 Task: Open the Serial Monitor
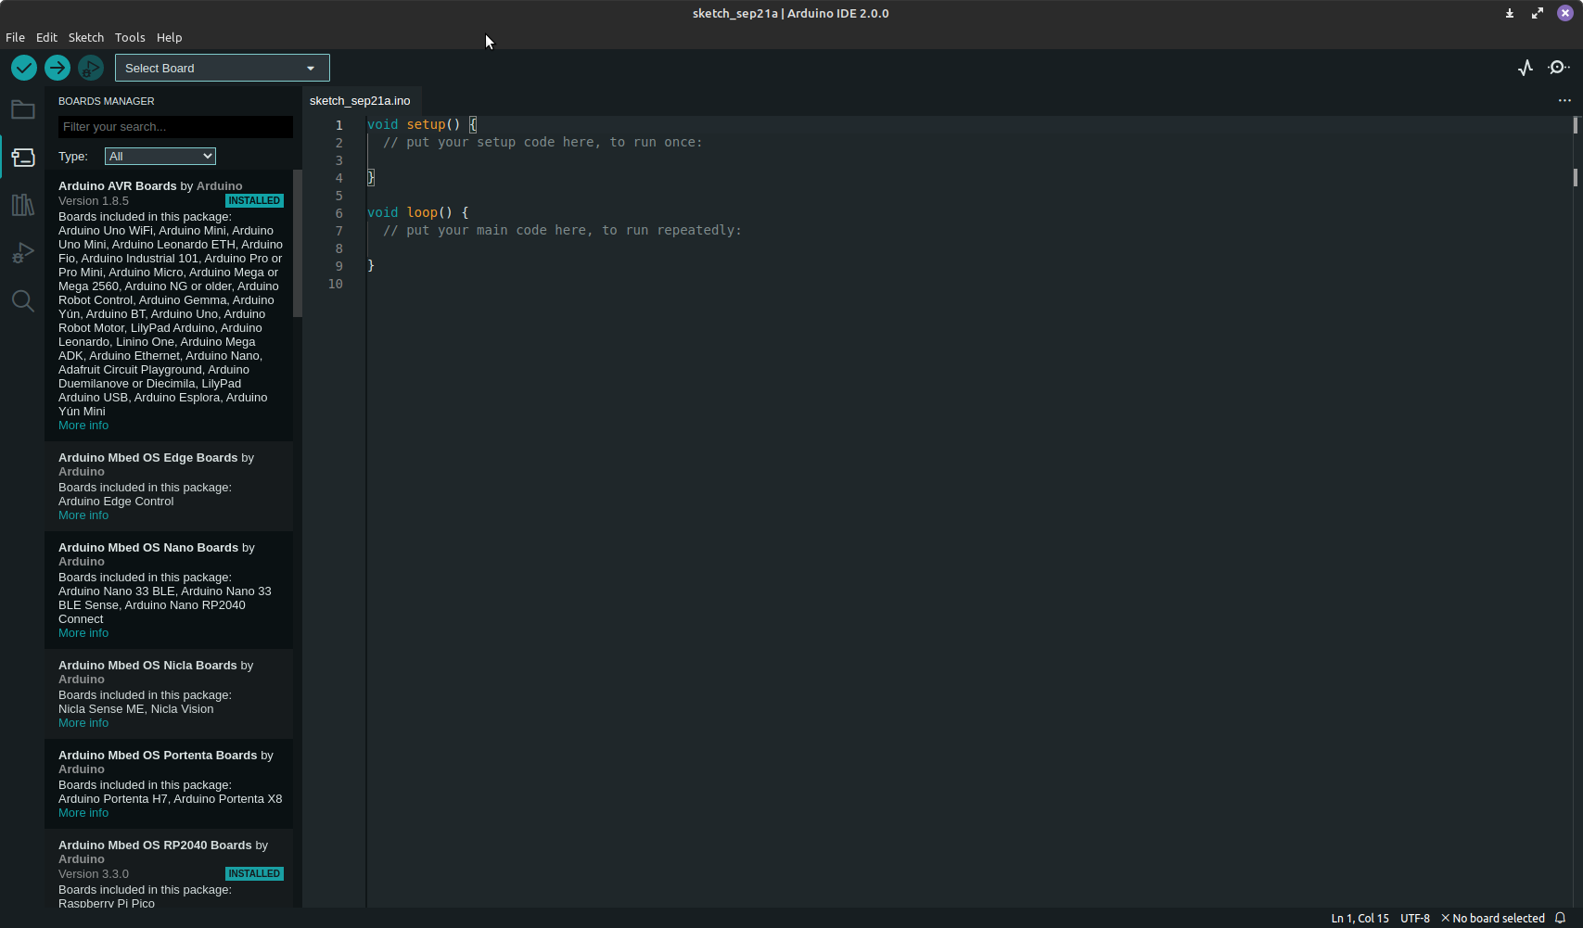(1559, 68)
